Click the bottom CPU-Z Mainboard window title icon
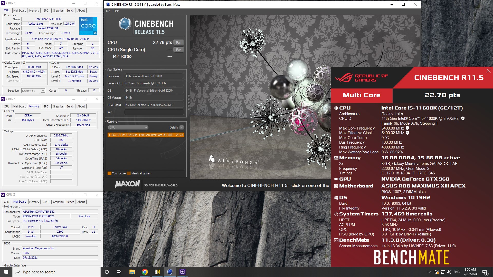Screen dimensions: 493x277 [x=3, y=195]
